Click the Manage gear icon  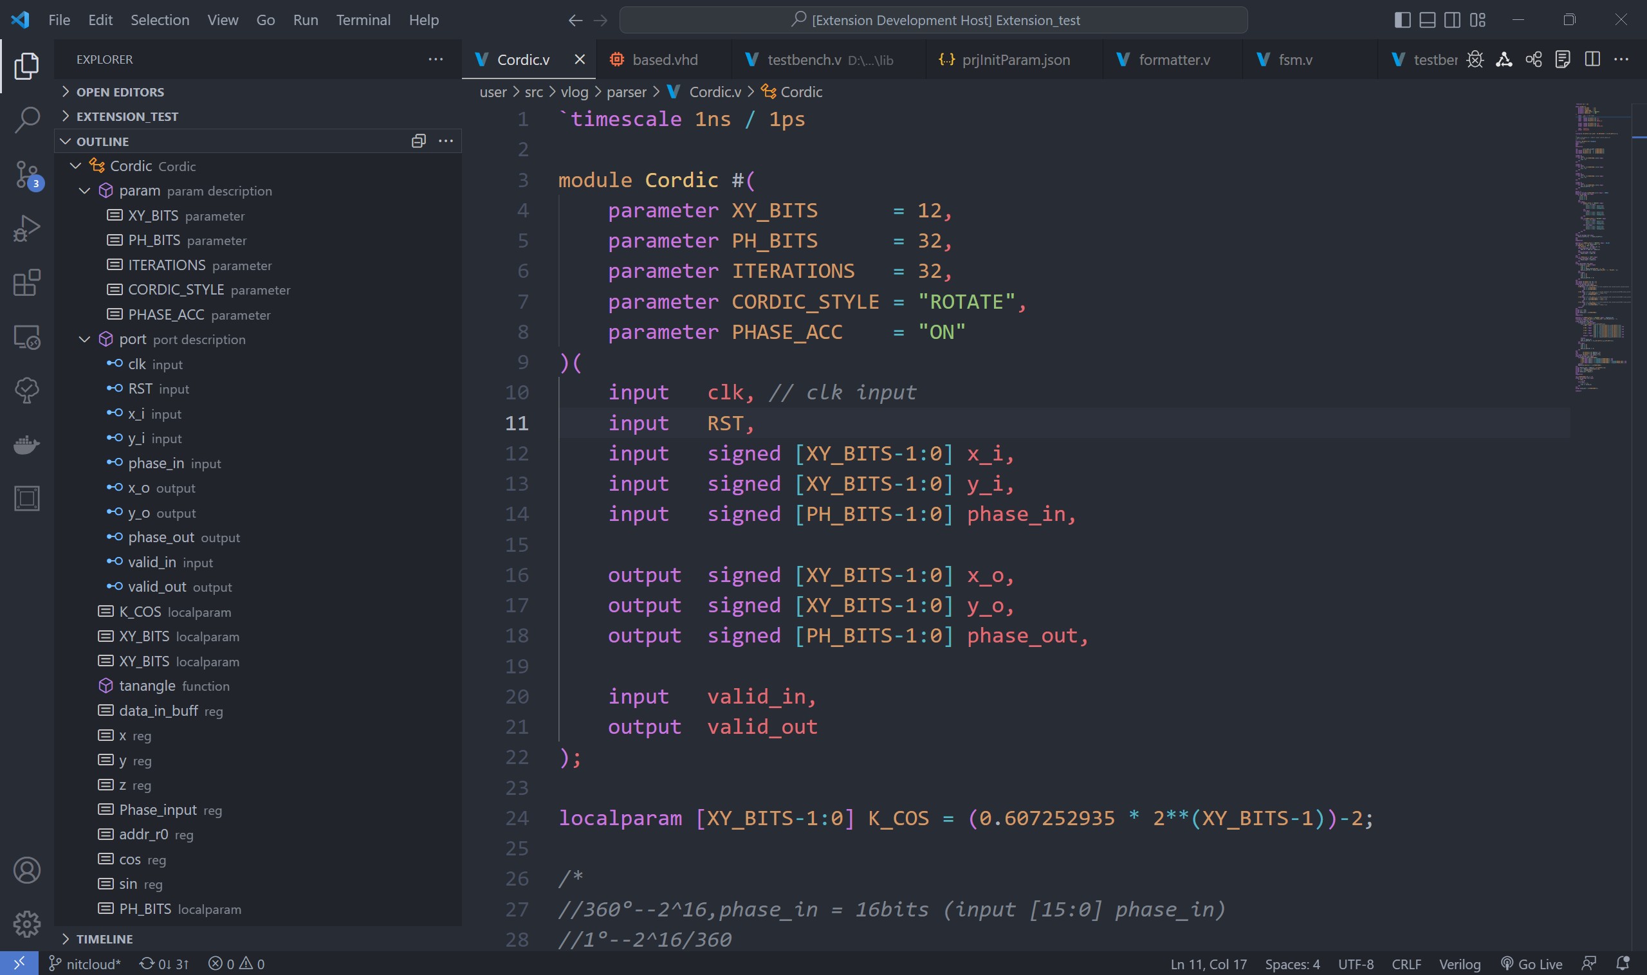click(26, 924)
